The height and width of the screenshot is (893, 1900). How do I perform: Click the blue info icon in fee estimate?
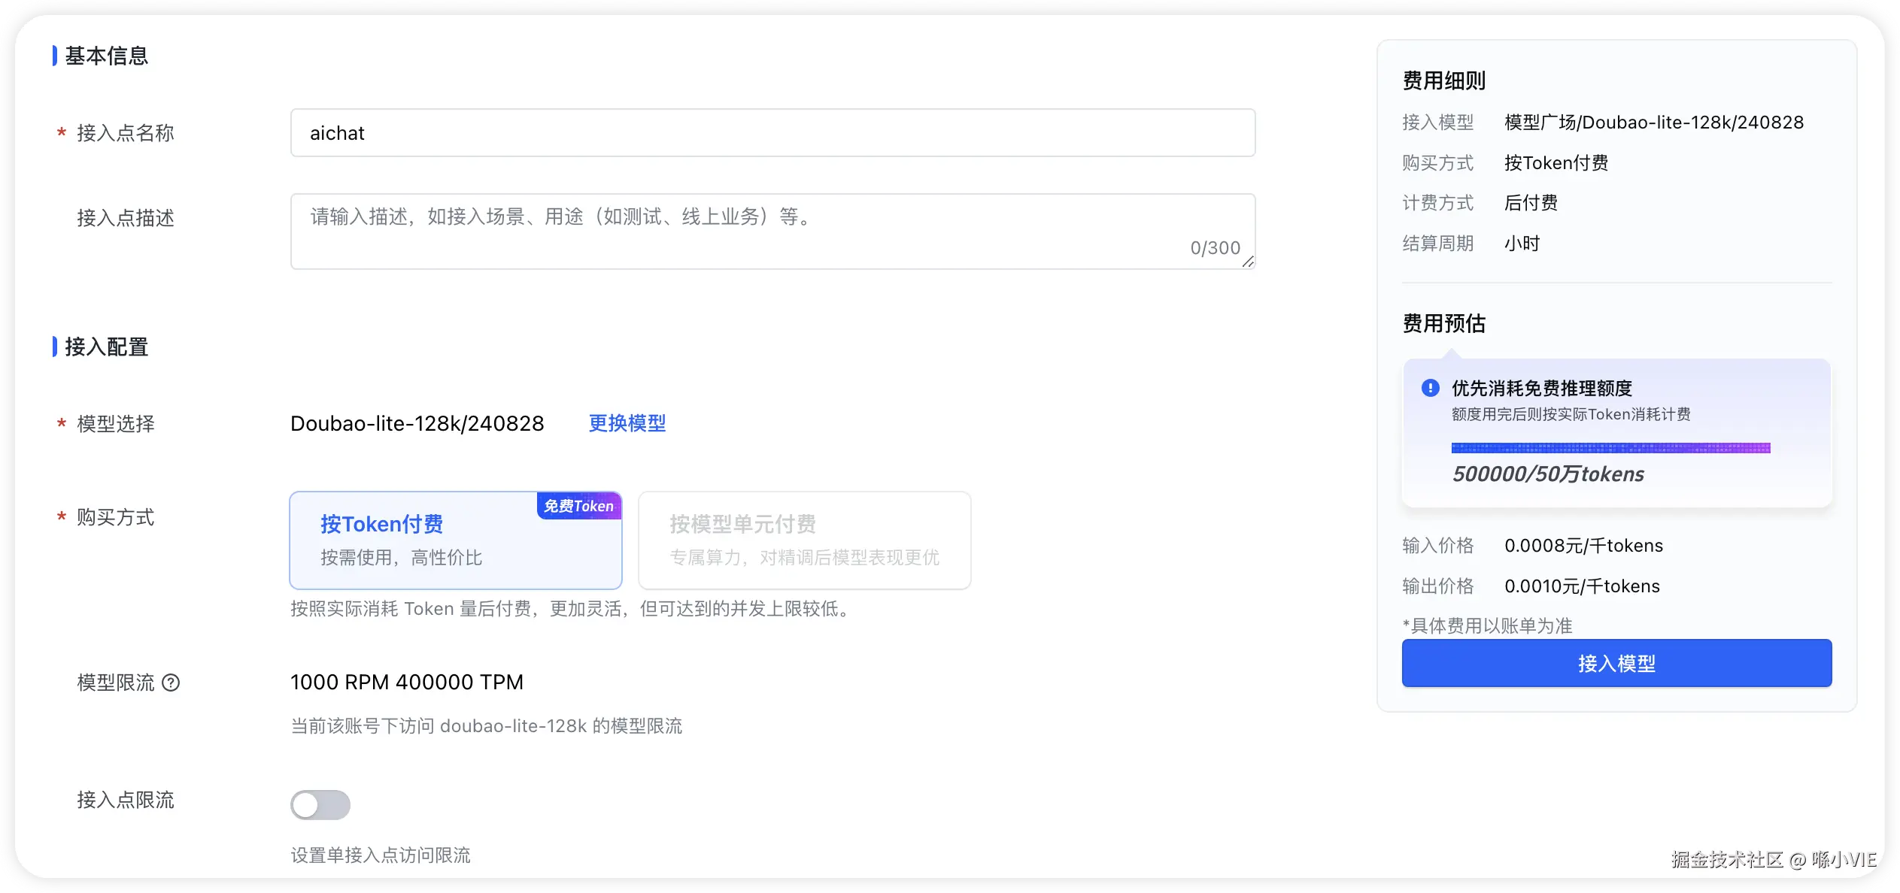coord(1430,388)
